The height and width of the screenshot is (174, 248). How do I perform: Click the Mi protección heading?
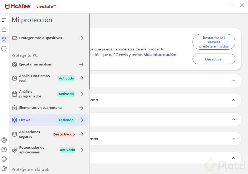(32, 20)
